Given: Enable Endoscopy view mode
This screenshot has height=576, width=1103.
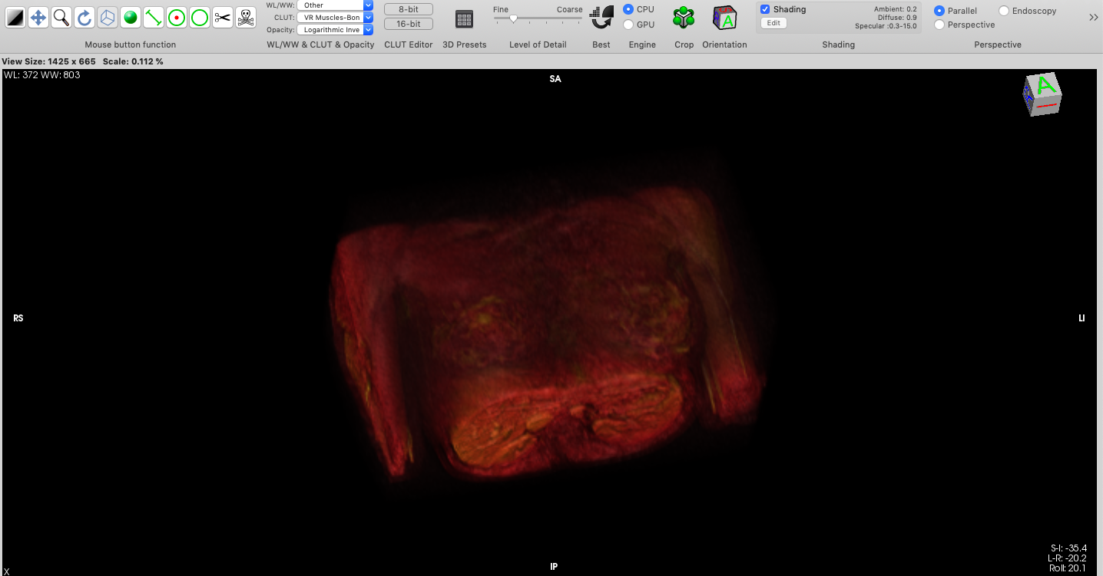Looking at the screenshot, I should point(1004,11).
